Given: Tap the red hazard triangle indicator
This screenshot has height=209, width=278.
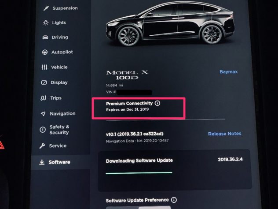Looking at the screenshot, I should click(x=2, y=145).
